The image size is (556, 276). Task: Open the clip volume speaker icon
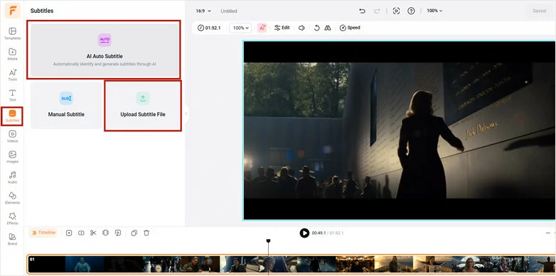point(301,28)
